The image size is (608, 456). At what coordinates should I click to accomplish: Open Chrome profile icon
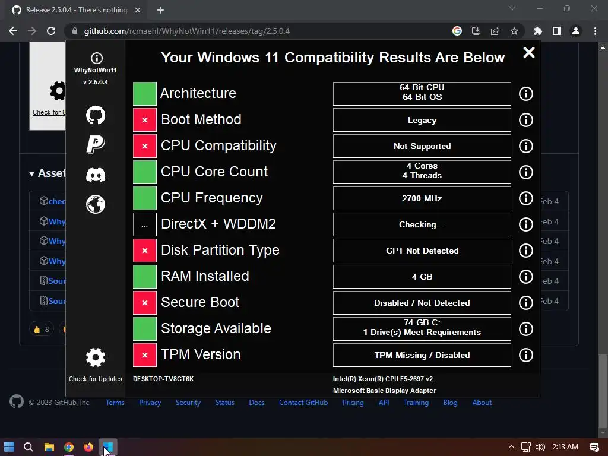576,31
